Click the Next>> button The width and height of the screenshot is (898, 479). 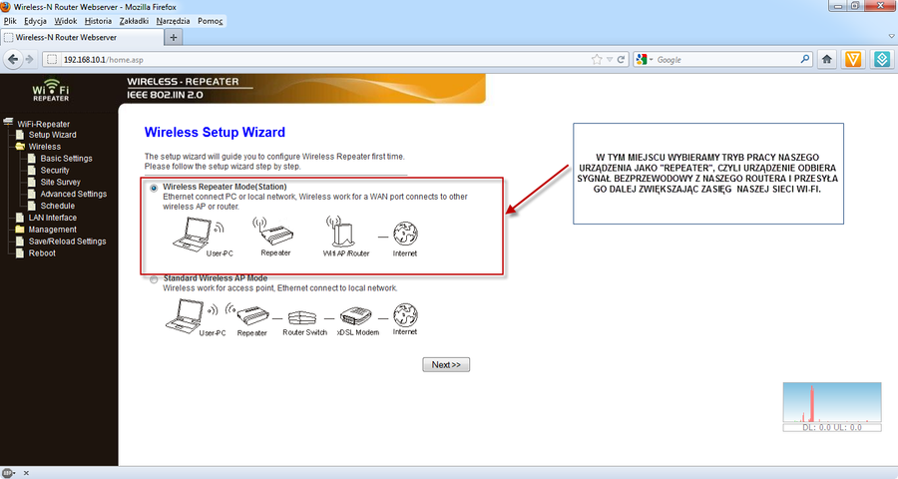[x=445, y=364]
